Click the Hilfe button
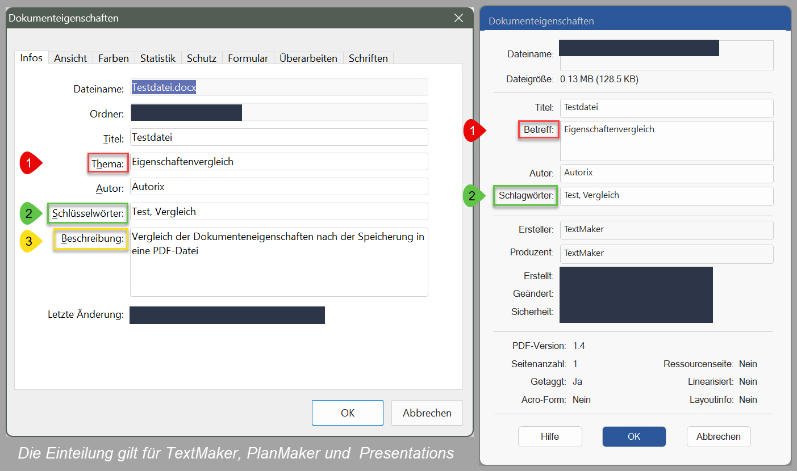The image size is (797, 471). (550, 437)
